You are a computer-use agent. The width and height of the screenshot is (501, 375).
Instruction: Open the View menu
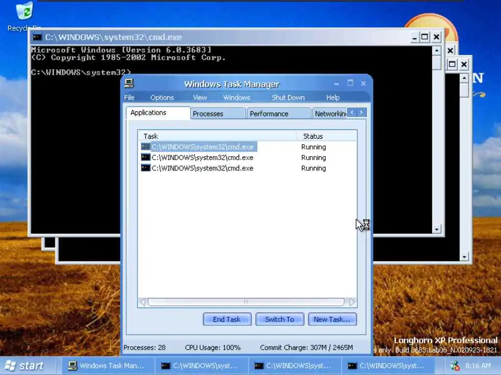point(200,98)
